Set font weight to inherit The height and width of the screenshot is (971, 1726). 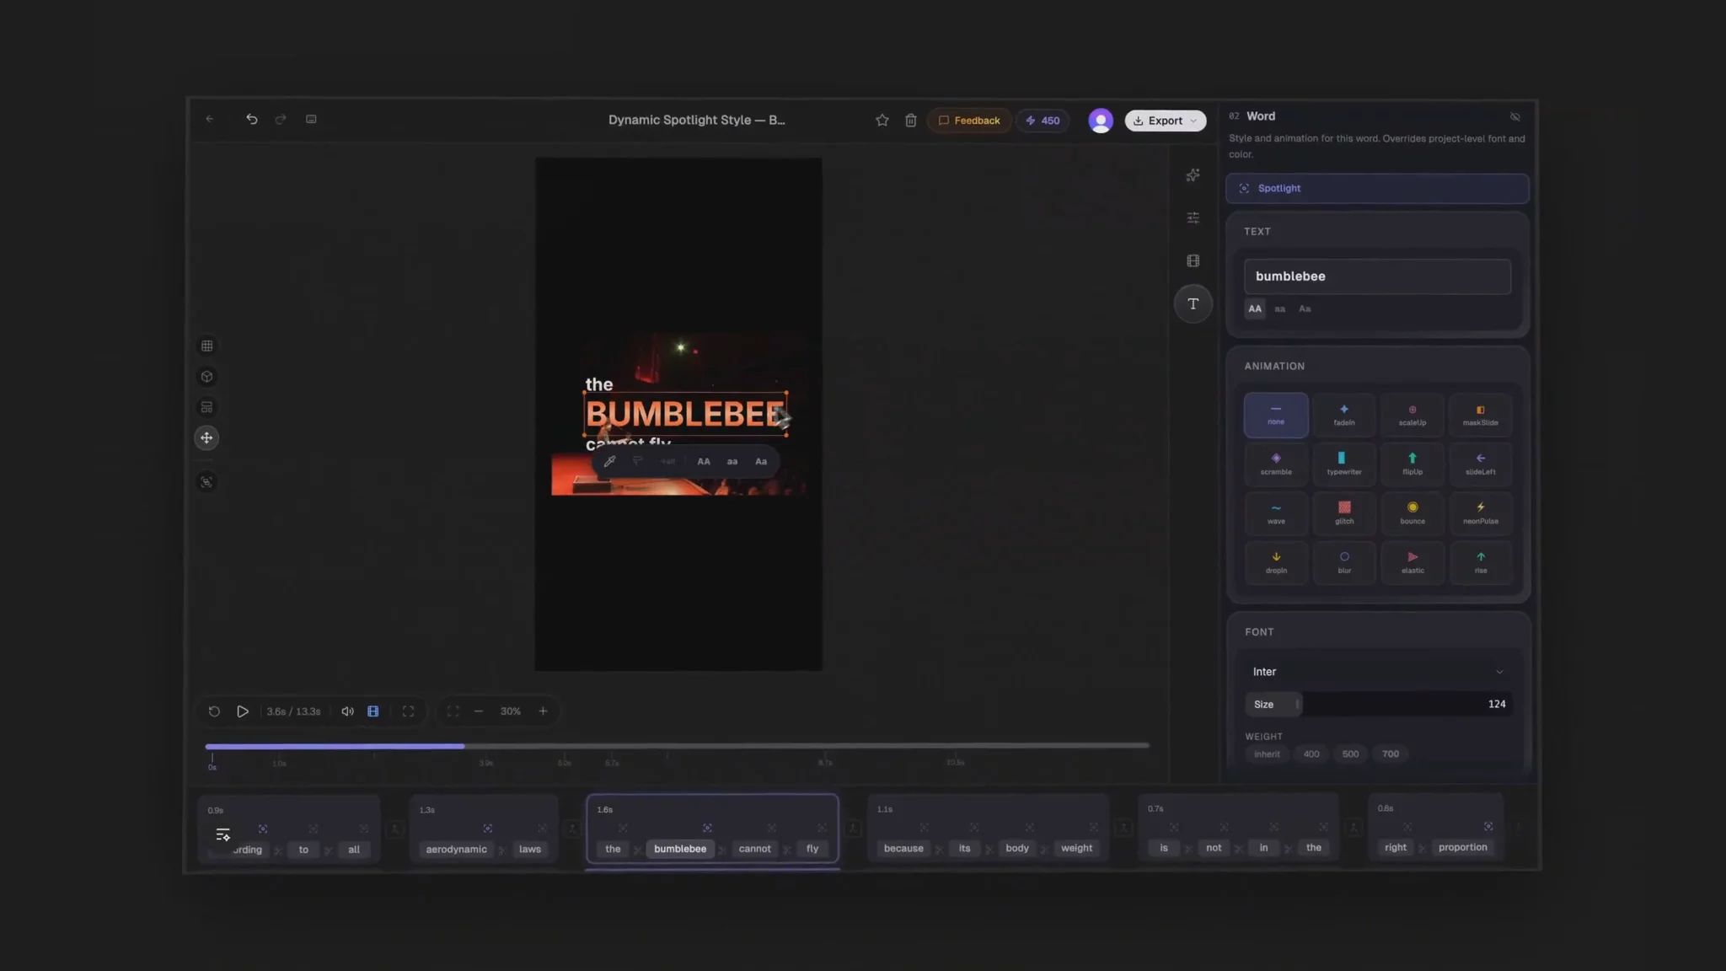pos(1267,754)
